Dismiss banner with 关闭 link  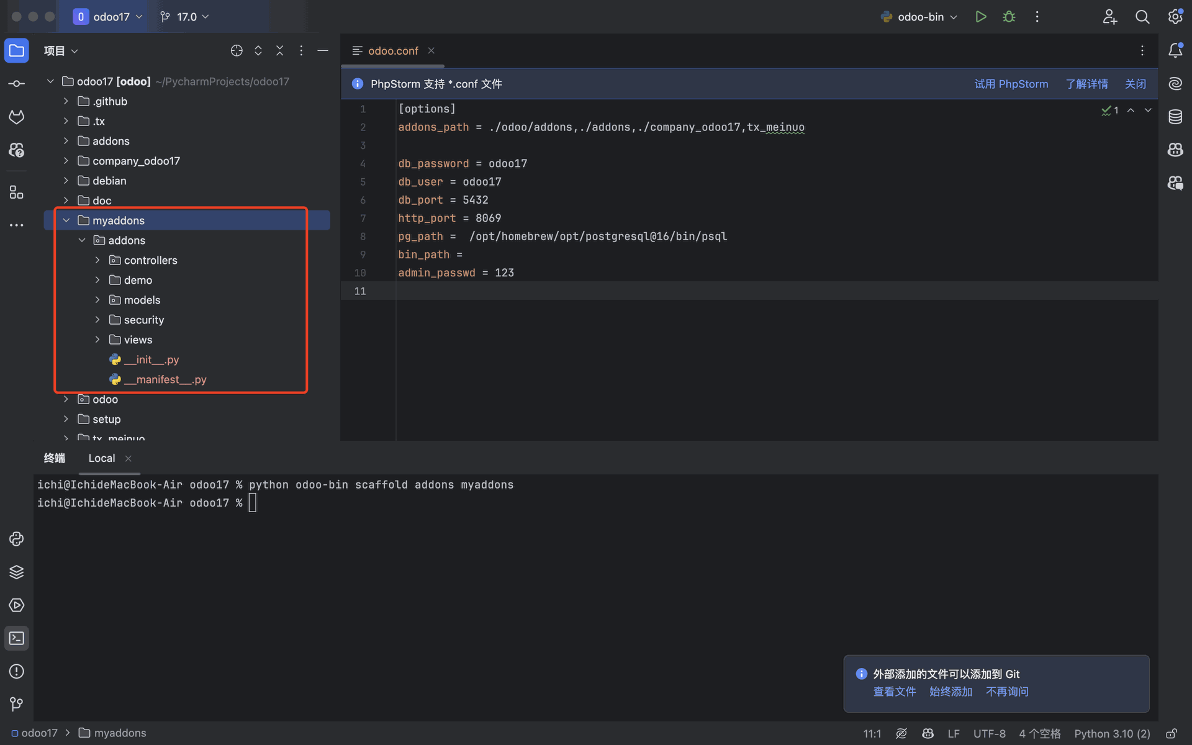[1136, 84]
